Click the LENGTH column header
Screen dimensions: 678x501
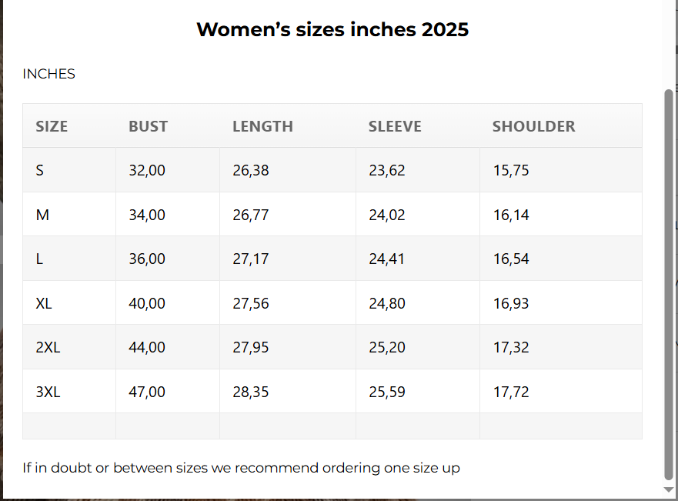(x=262, y=126)
